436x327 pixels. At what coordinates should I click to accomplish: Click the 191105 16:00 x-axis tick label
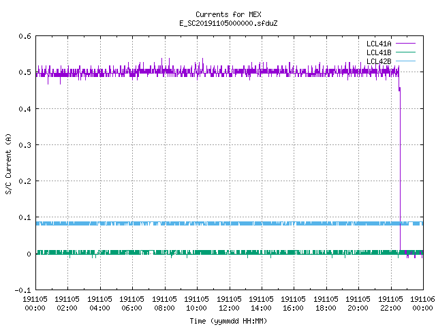click(294, 304)
